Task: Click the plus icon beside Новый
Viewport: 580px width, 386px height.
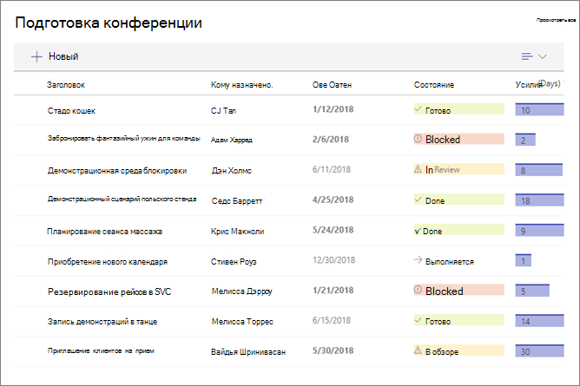Action: point(36,56)
